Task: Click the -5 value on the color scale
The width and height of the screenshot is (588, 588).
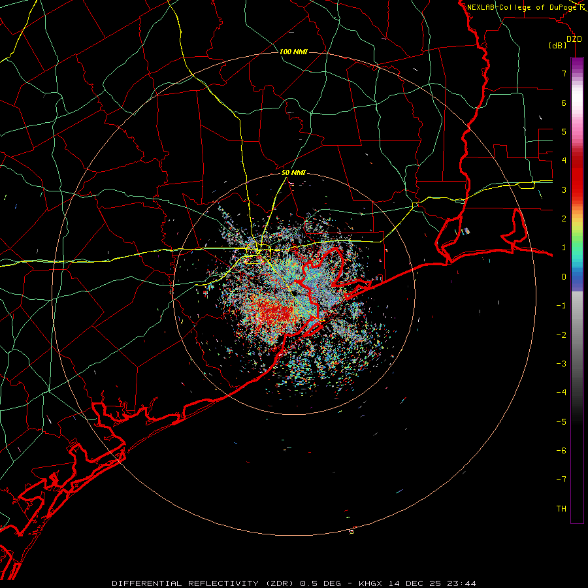Action: (x=561, y=422)
